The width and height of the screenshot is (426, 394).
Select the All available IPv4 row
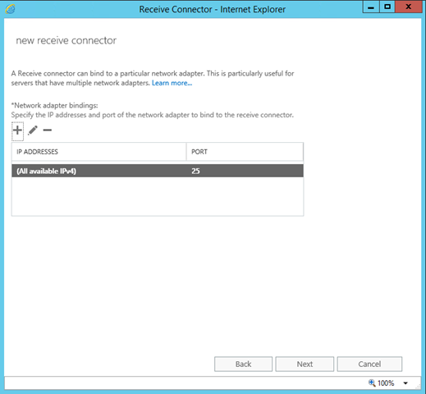(x=158, y=171)
